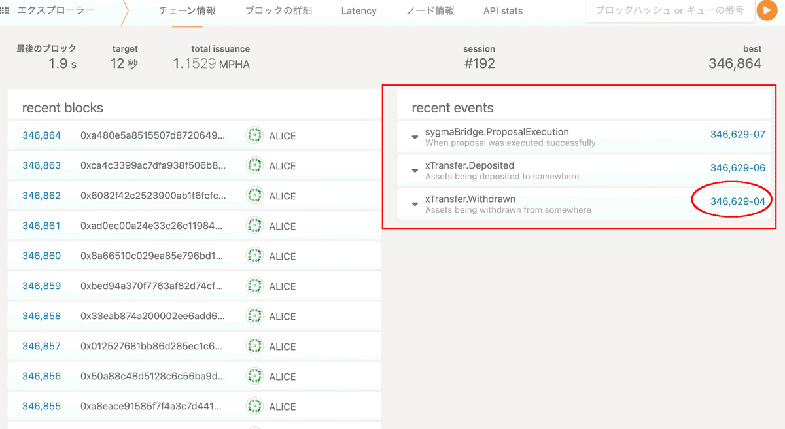Expand the xTransfer.Deposited event details
The image size is (785, 429).
pos(415,171)
